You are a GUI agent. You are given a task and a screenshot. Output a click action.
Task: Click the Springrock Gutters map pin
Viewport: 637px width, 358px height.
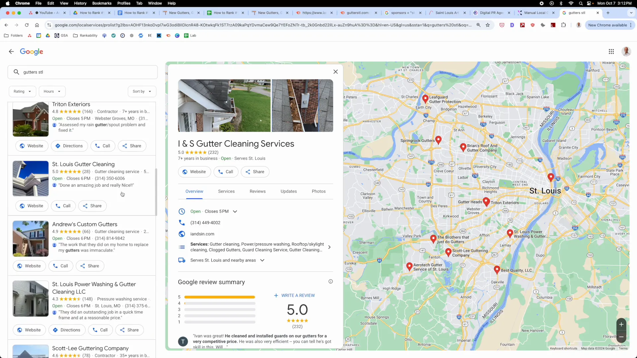click(x=438, y=140)
